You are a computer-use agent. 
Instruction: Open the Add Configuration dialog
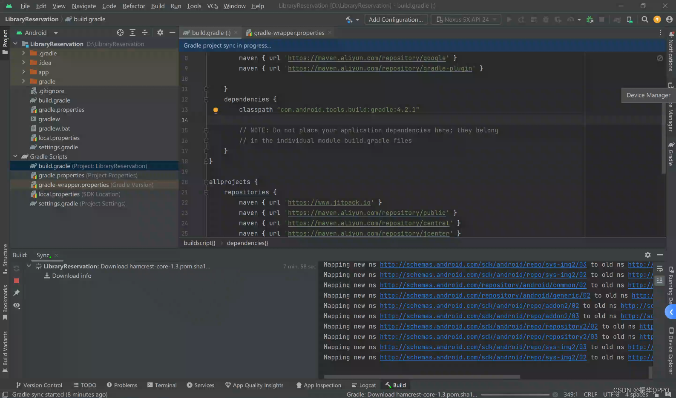pos(396,20)
